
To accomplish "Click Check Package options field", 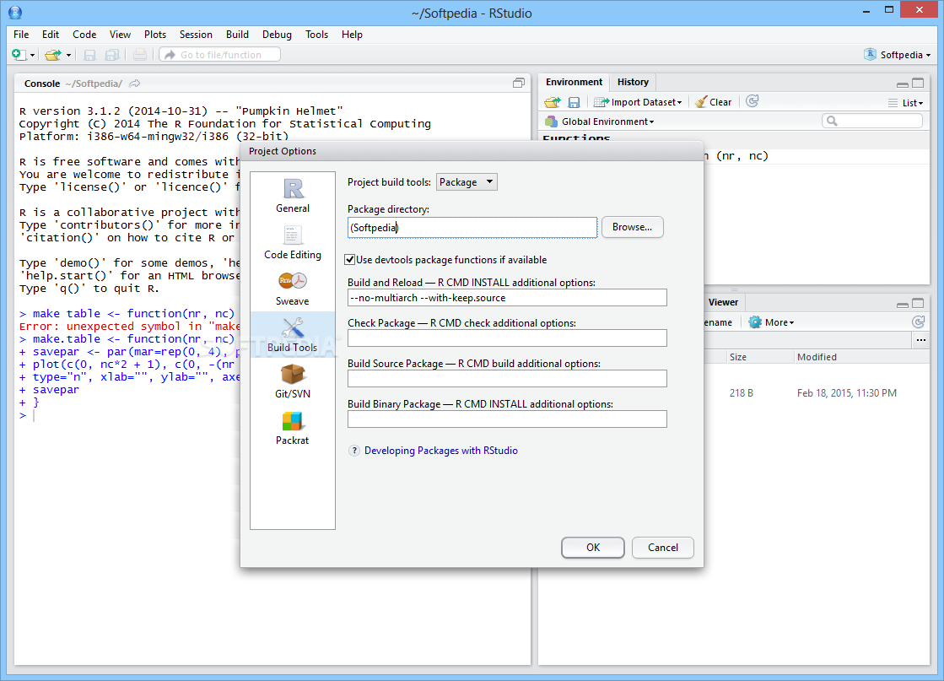I will click(x=507, y=338).
